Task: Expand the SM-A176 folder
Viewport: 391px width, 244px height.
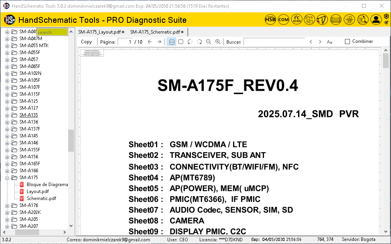Action: point(7,205)
